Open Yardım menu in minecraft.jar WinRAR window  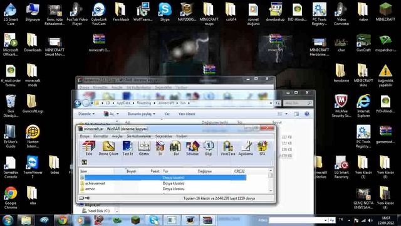point(182,136)
